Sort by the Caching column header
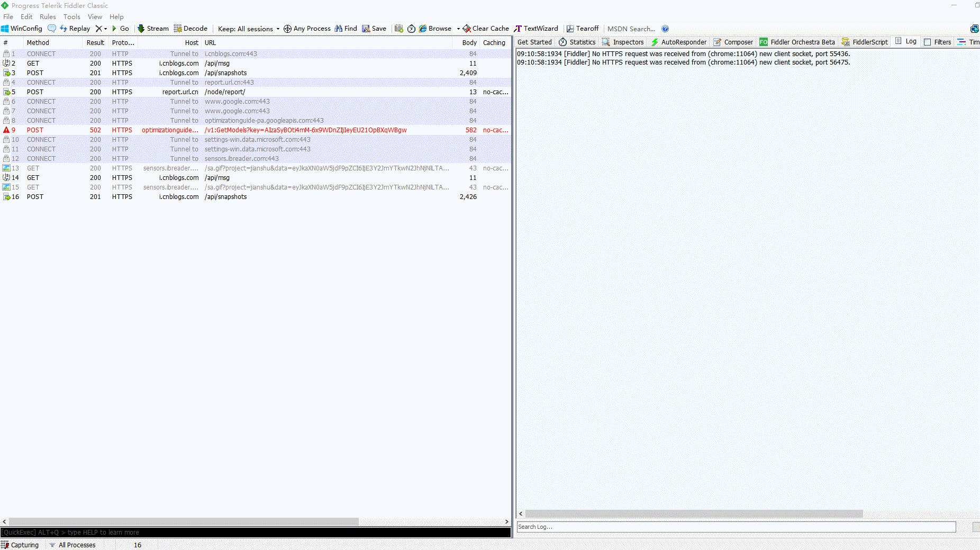 pos(494,43)
